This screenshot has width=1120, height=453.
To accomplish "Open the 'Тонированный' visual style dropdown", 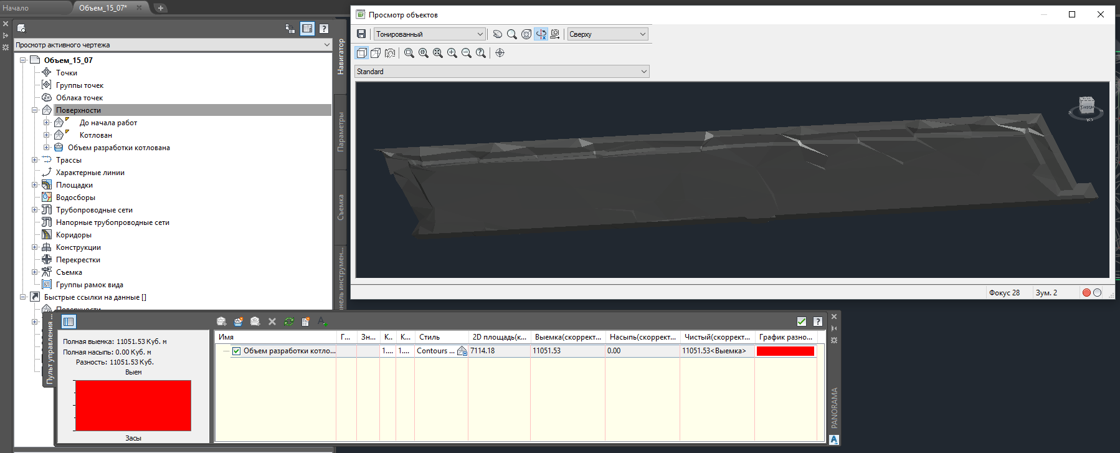I will tap(430, 34).
